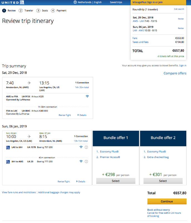Click info alert icon for IAH to AMS

tap(86, 161)
